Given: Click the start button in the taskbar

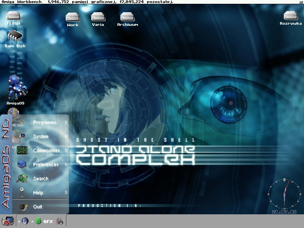Looking at the screenshot, I should point(8,221).
